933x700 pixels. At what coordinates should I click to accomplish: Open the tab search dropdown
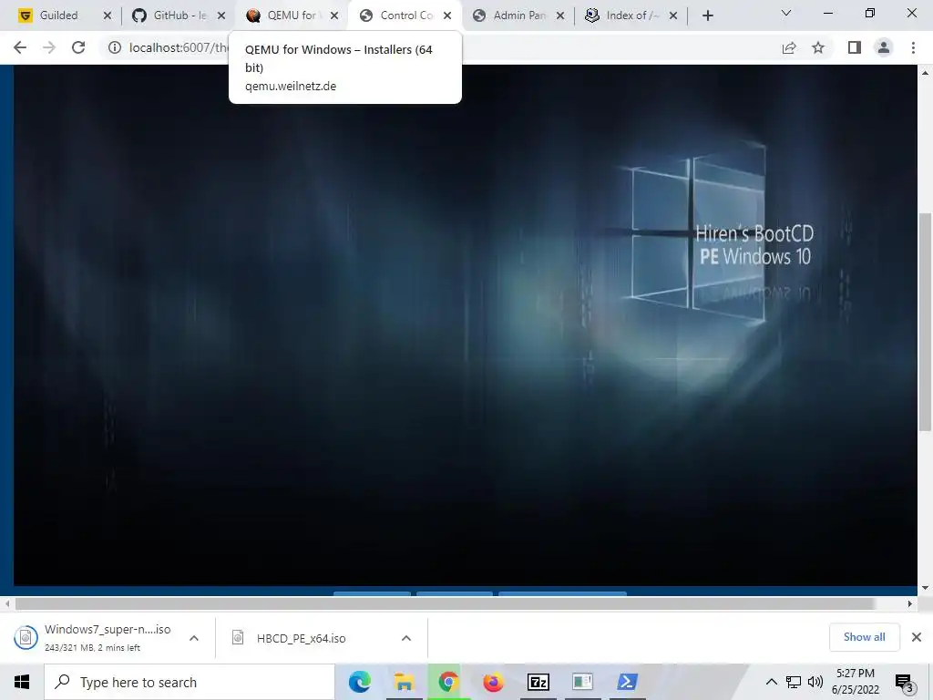(786, 13)
